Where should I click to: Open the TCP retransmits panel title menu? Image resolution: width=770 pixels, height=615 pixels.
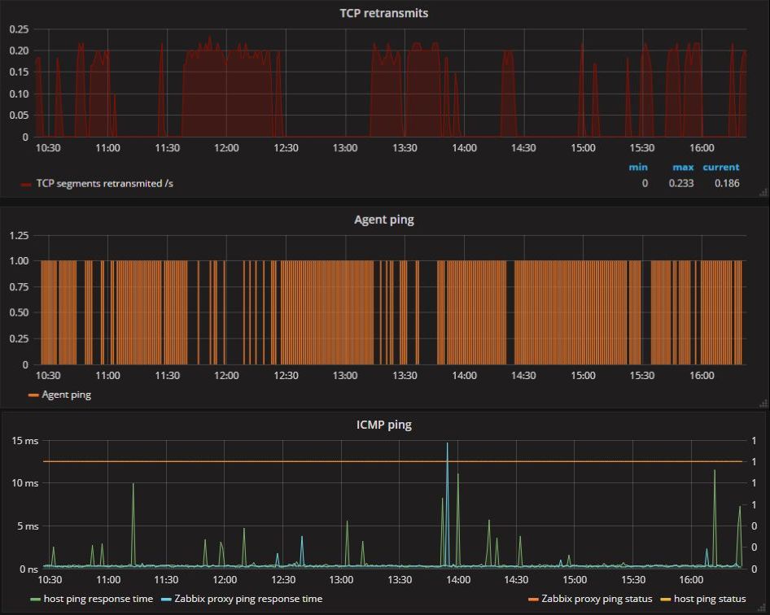pyautogui.click(x=384, y=13)
